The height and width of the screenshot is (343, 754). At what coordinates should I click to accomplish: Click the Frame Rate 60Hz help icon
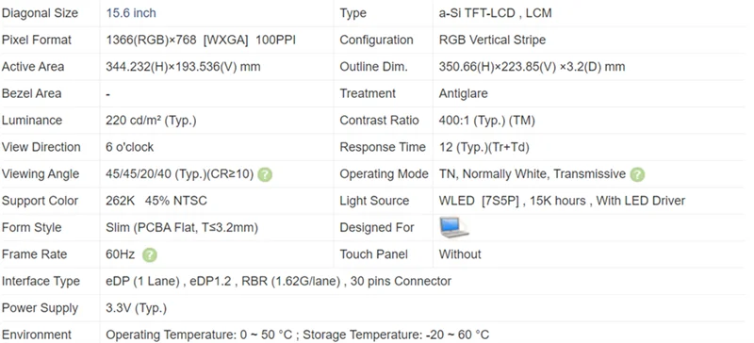pyautogui.click(x=150, y=255)
